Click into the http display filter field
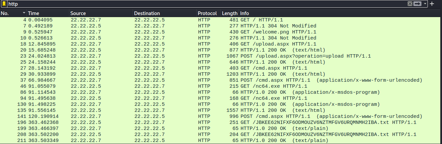The width and height of the screenshot is (442, 144). click(202, 4)
